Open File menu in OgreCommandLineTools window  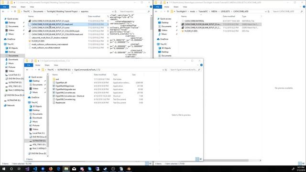pos(29,65)
